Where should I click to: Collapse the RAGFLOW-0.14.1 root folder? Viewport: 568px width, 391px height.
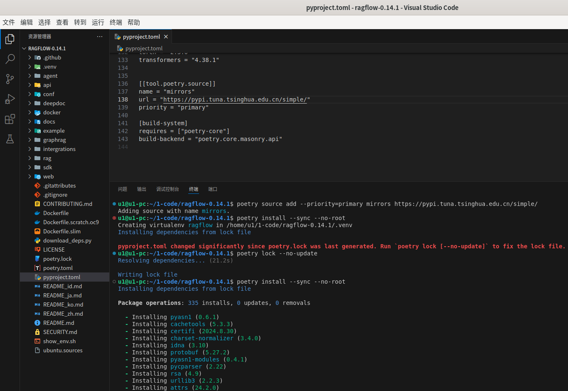tap(24, 48)
